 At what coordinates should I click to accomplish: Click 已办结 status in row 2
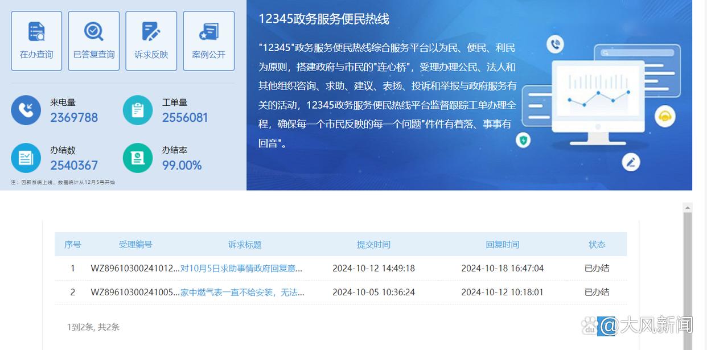pyautogui.click(x=597, y=292)
